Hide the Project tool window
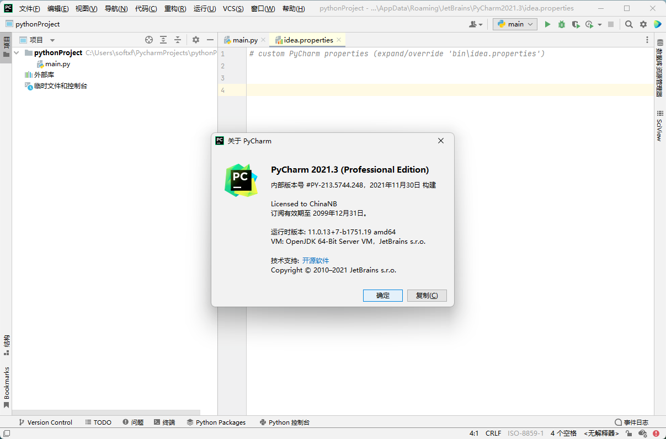Viewport: 666px width, 439px height. 210,40
